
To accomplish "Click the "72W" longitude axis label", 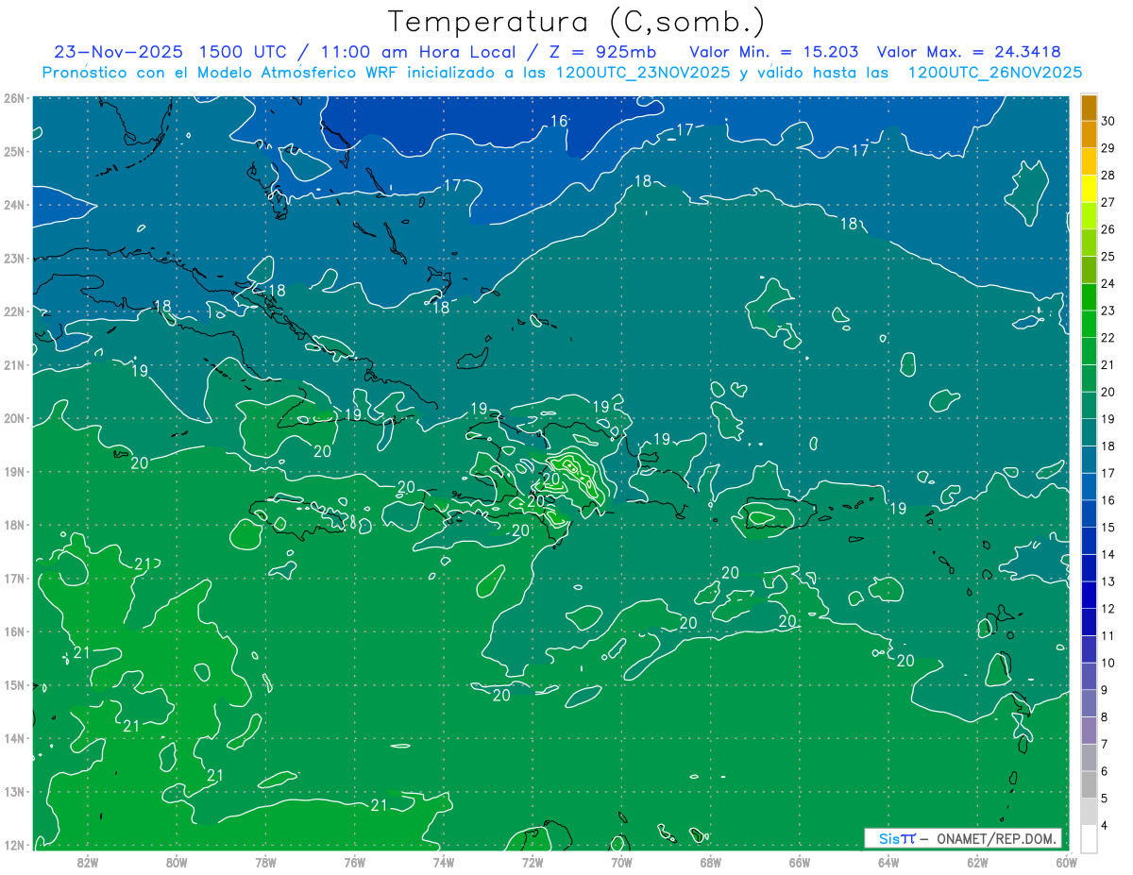I will coord(533,862).
